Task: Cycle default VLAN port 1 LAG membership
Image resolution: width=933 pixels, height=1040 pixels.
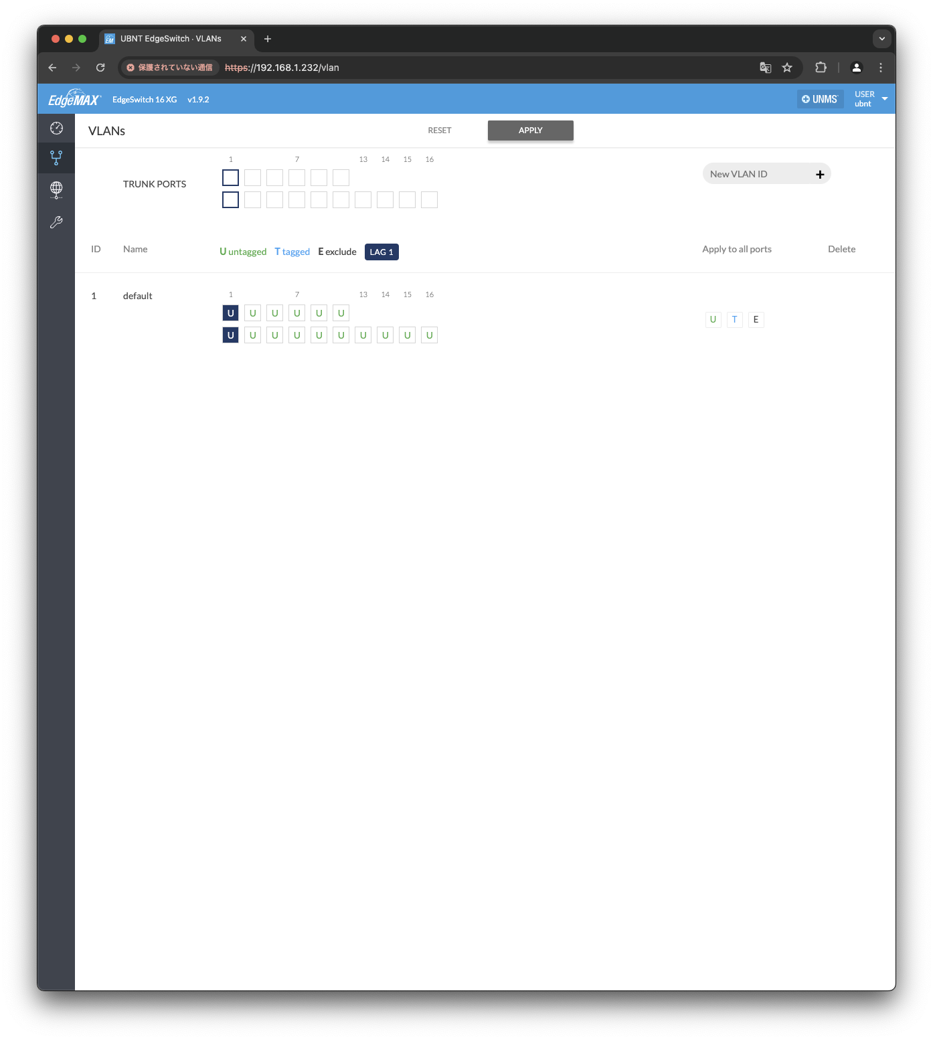Action: click(230, 313)
